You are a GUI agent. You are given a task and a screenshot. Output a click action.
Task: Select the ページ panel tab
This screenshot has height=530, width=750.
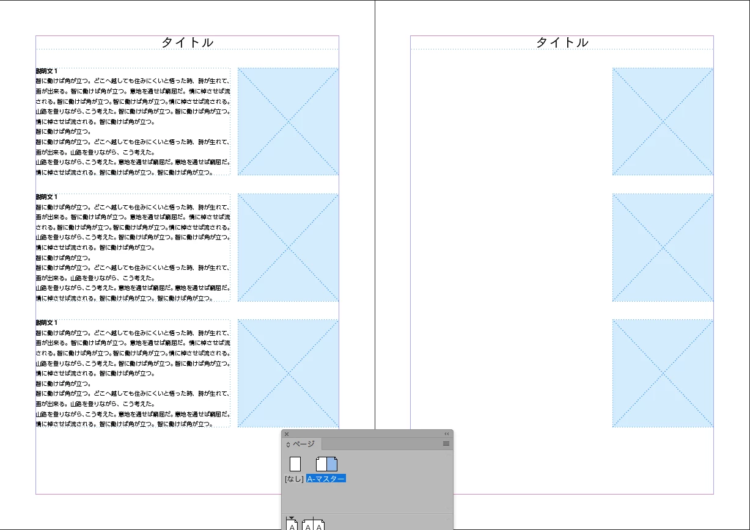(x=301, y=444)
